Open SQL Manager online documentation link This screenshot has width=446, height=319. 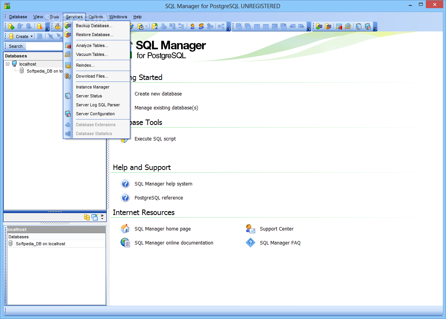(174, 243)
